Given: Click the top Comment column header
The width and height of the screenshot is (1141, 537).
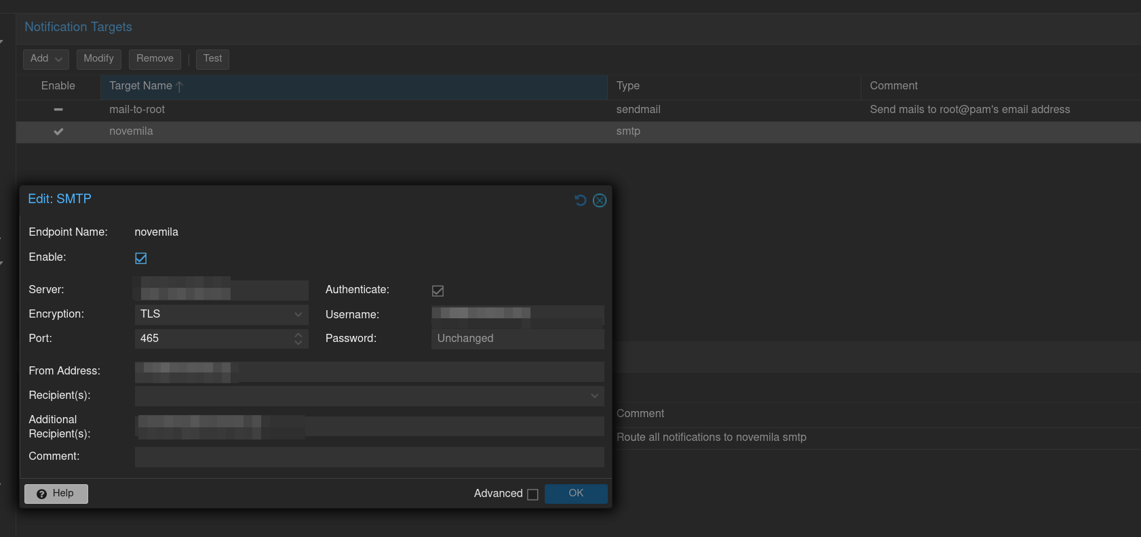Looking at the screenshot, I should 1001,86.
